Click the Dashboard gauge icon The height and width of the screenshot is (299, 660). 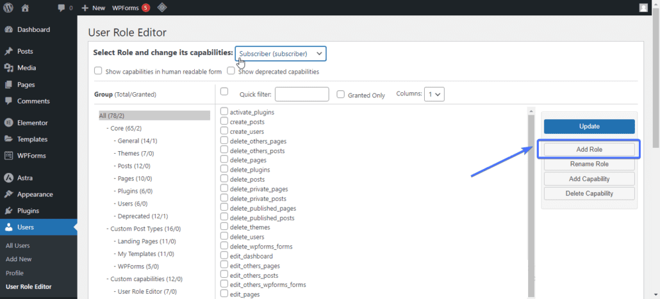(8, 30)
